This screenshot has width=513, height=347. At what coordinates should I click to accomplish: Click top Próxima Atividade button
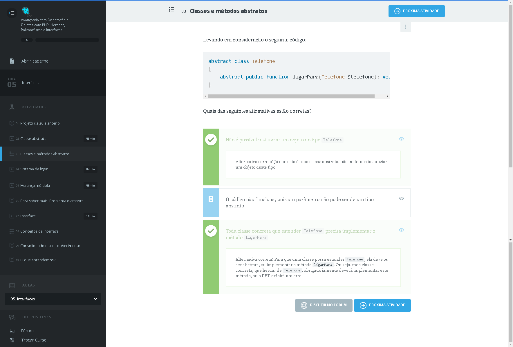[416, 11]
